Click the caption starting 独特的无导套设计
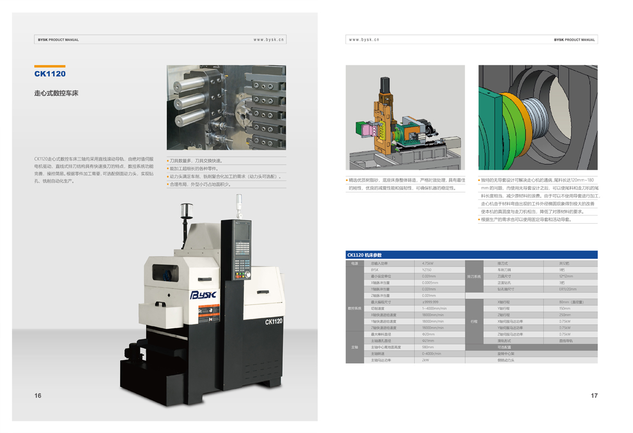This screenshot has height=433, width=633. [539, 196]
